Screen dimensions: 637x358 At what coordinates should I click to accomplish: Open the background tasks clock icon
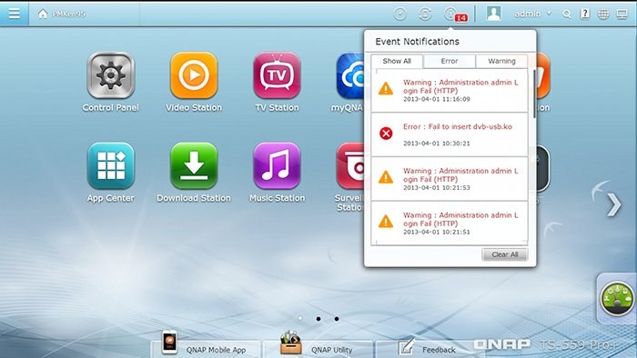click(x=400, y=15)
